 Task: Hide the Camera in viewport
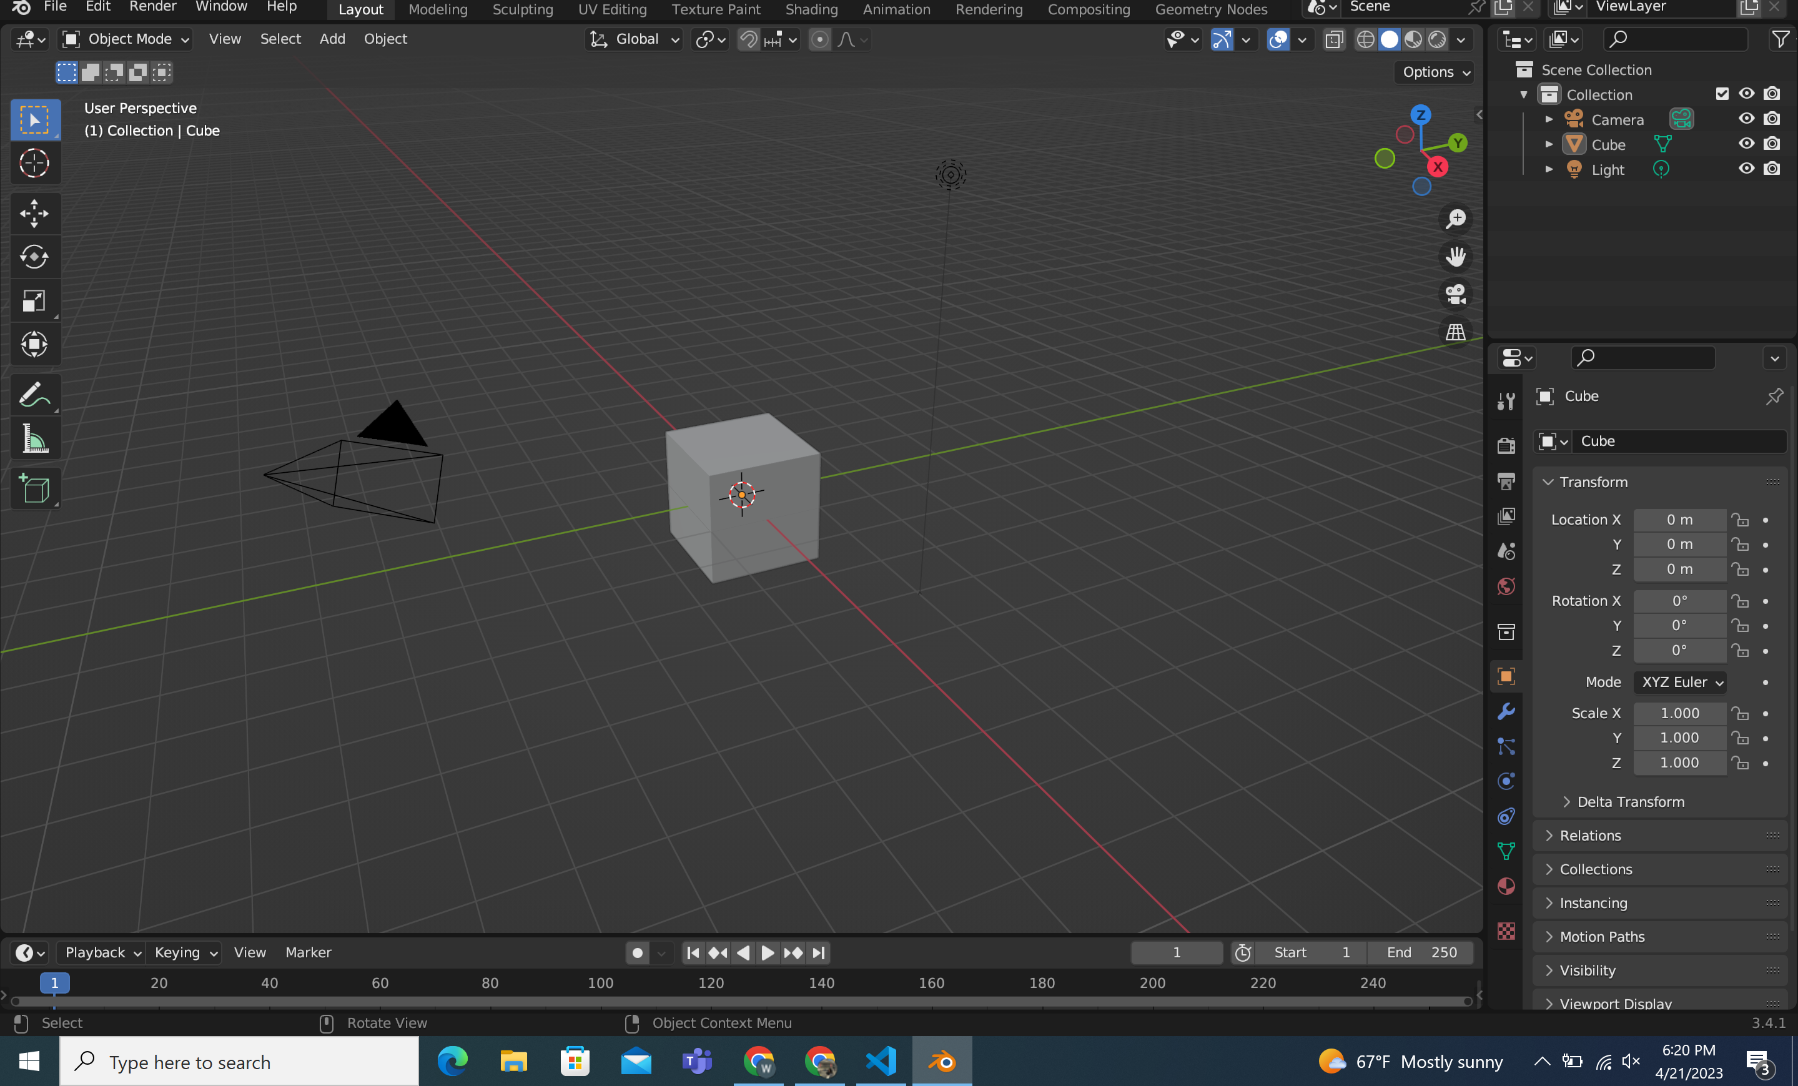coord(1746,119)
